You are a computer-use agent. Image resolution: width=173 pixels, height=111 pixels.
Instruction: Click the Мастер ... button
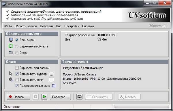point(129,97)
